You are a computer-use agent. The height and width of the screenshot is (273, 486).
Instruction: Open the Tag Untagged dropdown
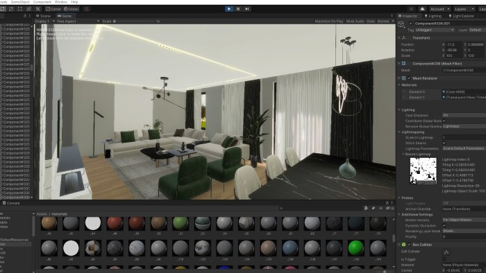[435, 30]
